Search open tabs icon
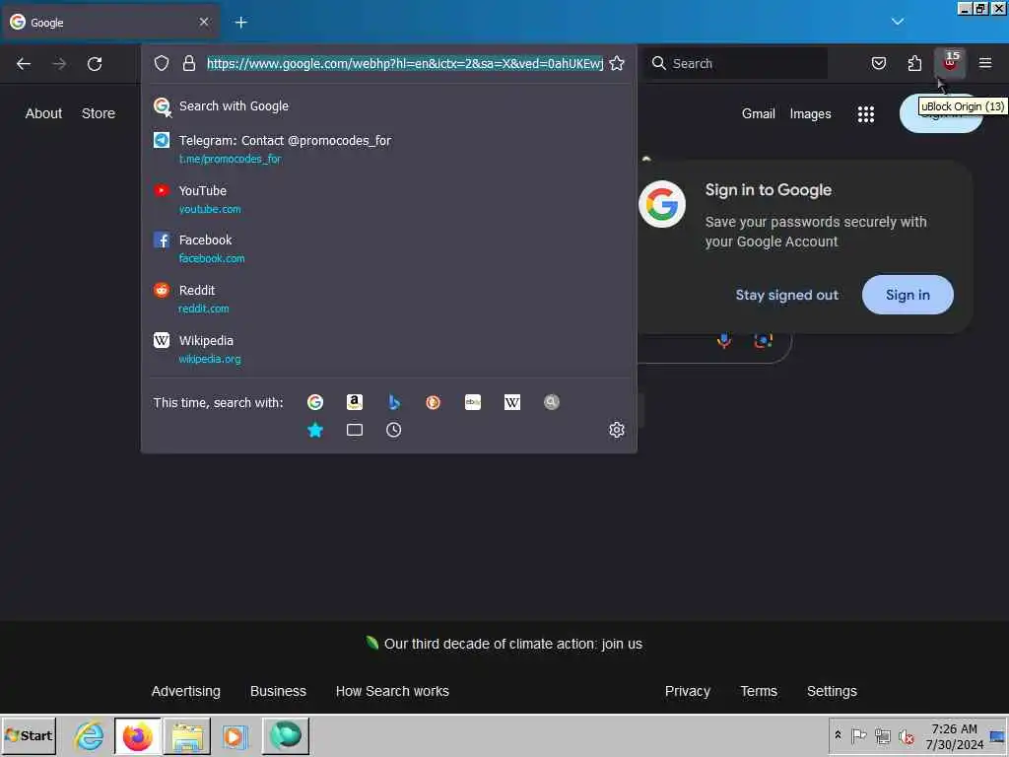Viewport: 1009px width, 757px height. coord(355,430)
